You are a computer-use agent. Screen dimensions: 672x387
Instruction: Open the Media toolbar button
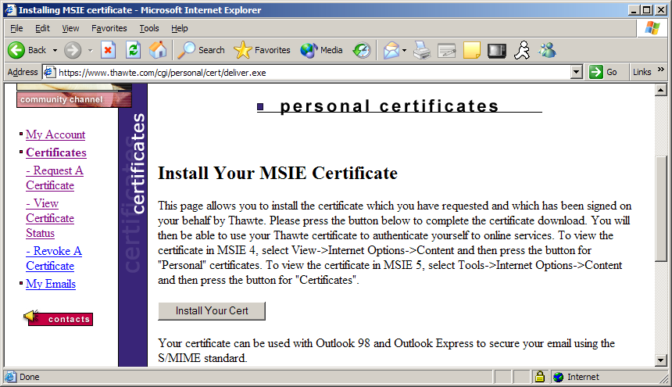[x=321, y=50]
